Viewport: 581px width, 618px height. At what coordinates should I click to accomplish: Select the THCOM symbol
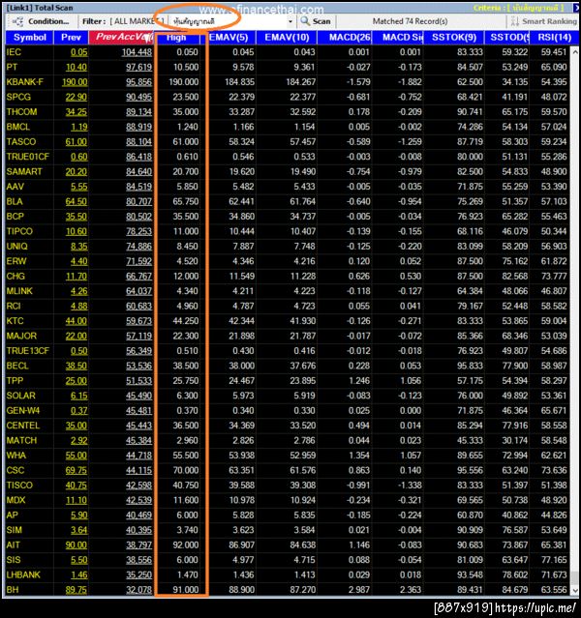[21, 112]
